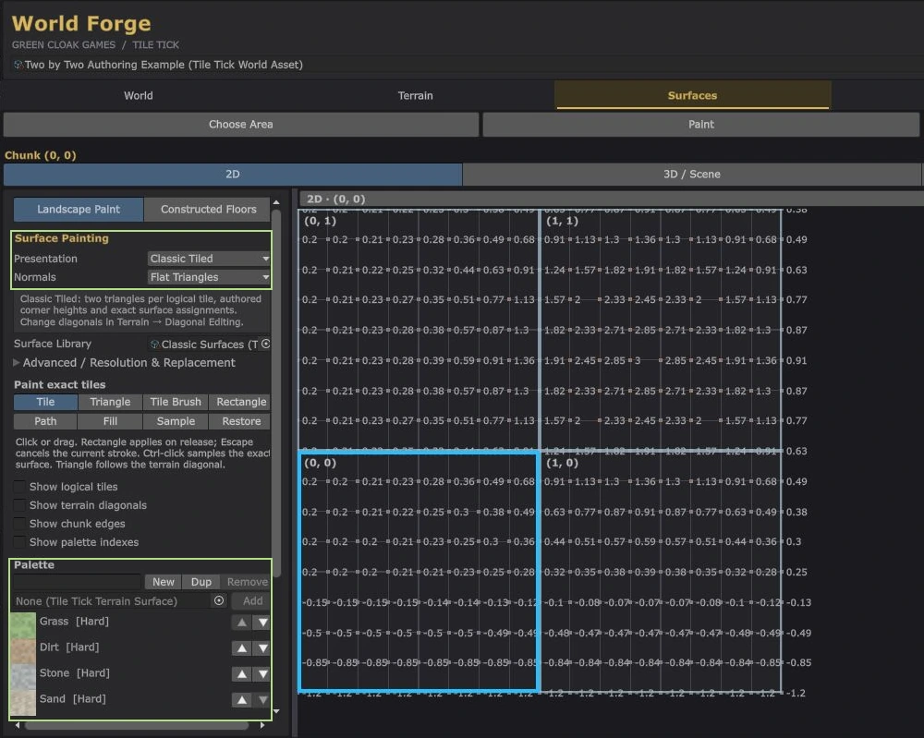924x738 pixels.
Task: Click the asset icon beside Two by Two Authoring Example
Action: point(18,65)
